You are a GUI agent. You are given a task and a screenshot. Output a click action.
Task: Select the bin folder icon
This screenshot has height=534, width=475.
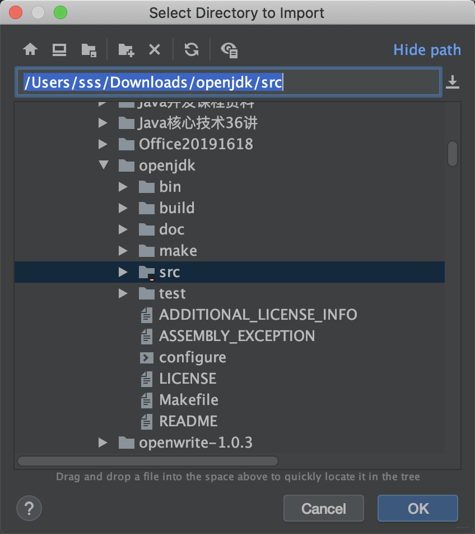(x=147, y=187)
